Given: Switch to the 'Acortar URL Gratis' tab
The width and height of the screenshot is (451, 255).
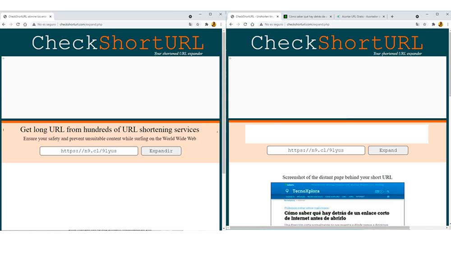Looking at the screenshot, I should (x=359, y=17).
